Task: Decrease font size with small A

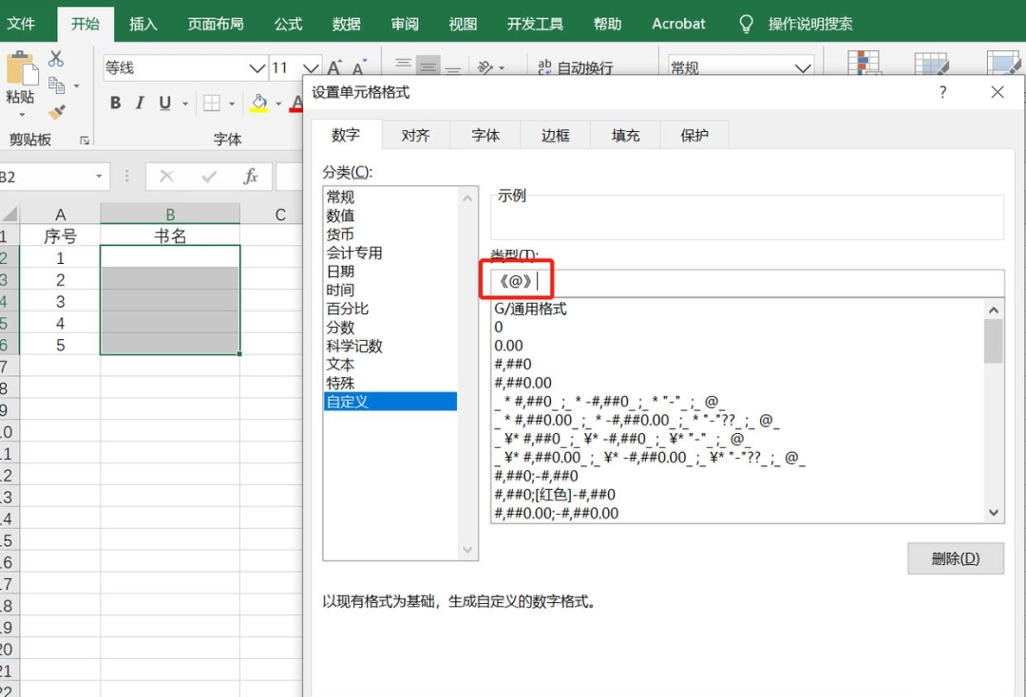Action: pos(358,67)
